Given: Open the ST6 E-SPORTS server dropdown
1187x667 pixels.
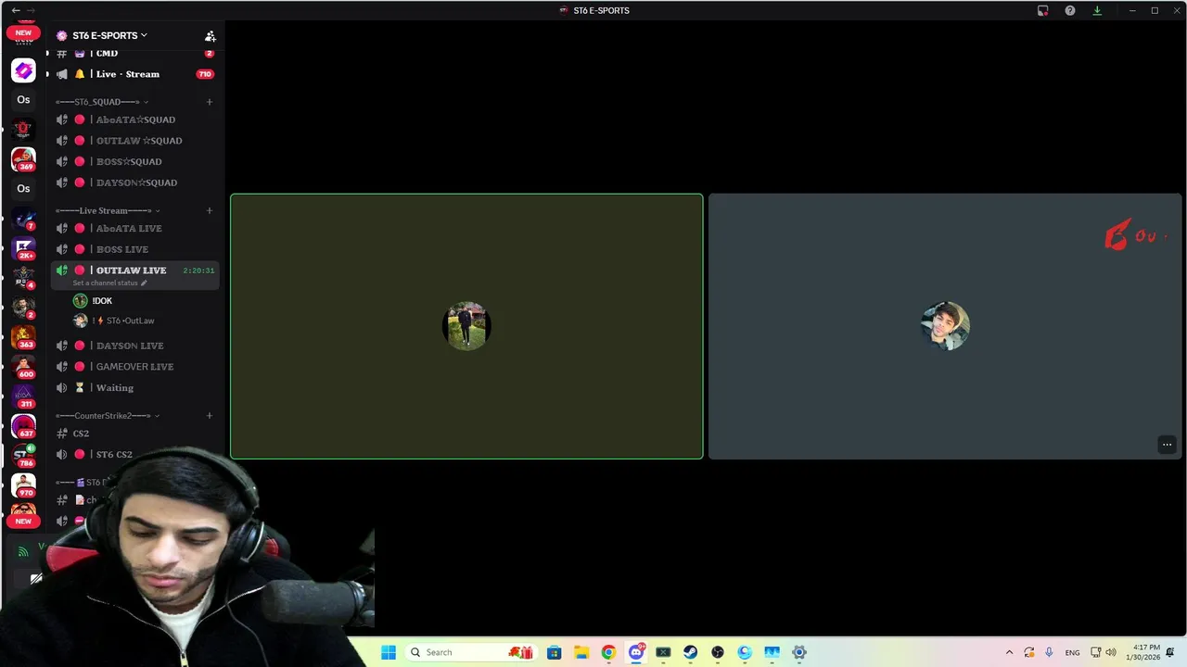Looking at the screenshot, I should click(x=110, y=35).
